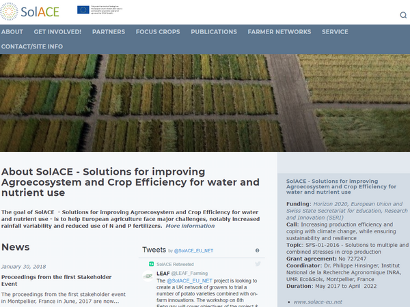Viewport: 410px width, 307px height.
Task: Click the field trial banner image
Action: tap(205, 103)
